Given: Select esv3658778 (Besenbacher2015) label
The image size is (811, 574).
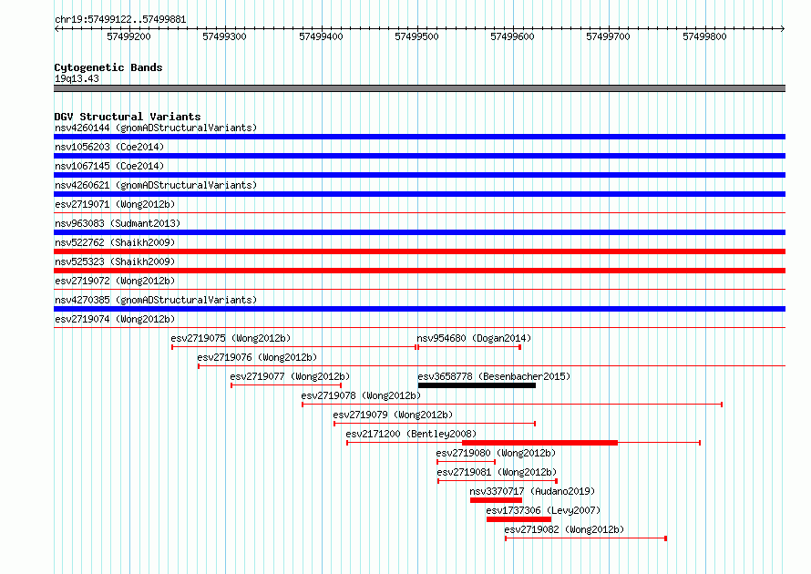Looking at the screenshot, I should 494,376.
